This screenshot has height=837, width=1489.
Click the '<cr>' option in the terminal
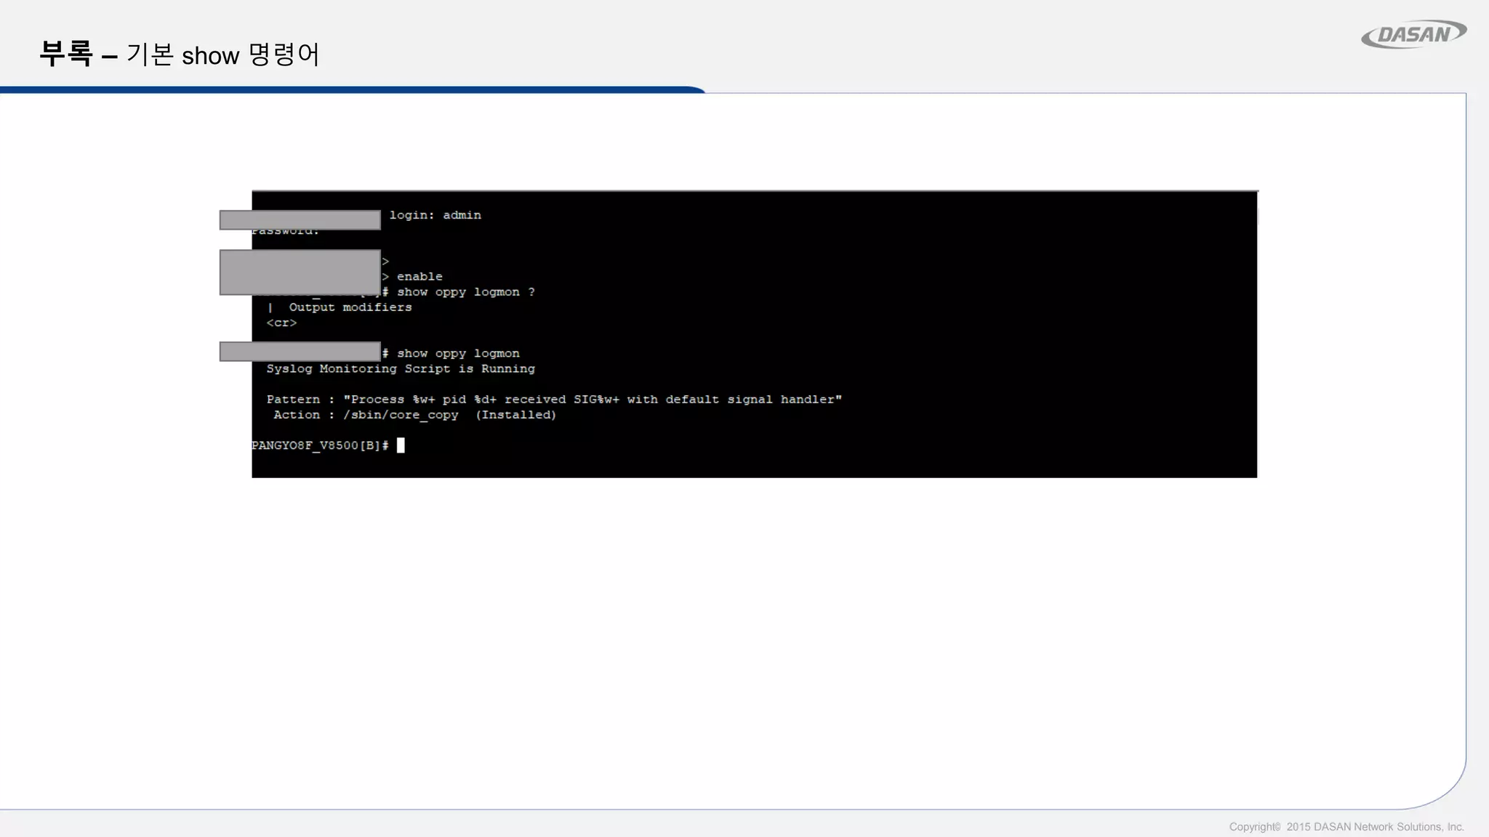[281, 323]
